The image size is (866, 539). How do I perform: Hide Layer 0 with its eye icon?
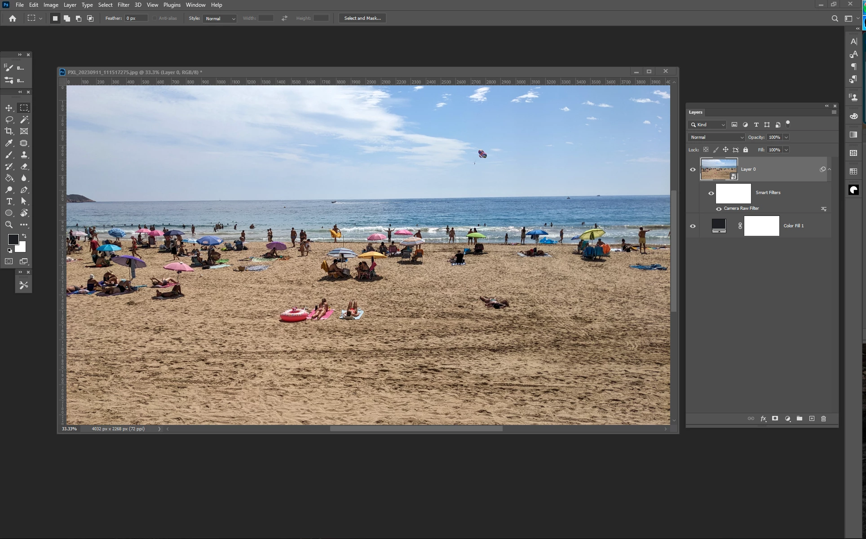tap(693, 169)
